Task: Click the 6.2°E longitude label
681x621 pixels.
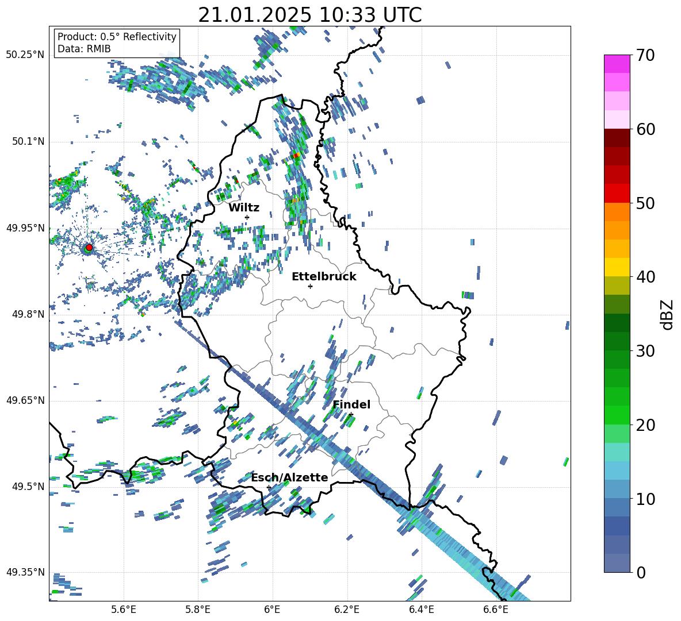Action: pyautogui.click(x=347, y=610)
